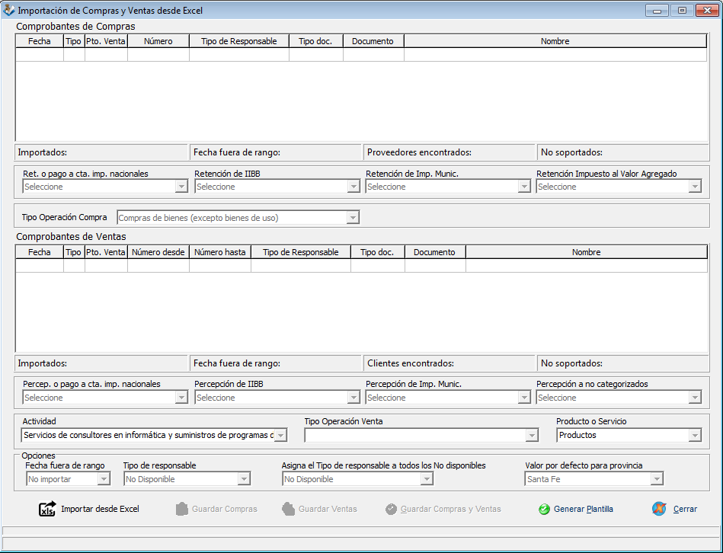
Task: Open the Producto o Servicio dropdown
Action: click(x=694, y=435)
